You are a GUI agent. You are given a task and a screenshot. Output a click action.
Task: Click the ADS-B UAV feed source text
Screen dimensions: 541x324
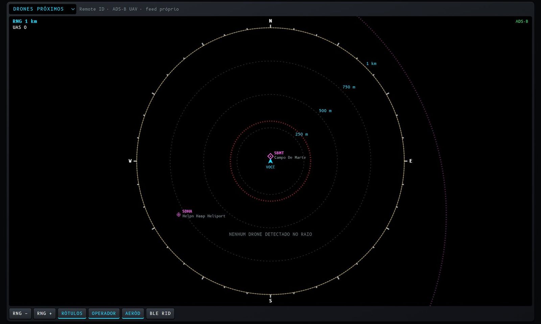click(x=125, y=9)
